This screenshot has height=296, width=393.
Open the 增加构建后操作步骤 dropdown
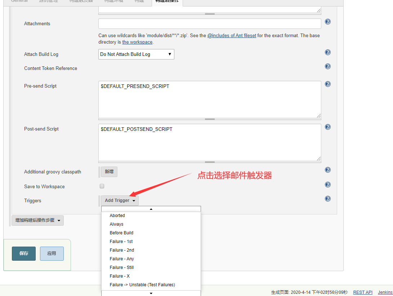37,220
